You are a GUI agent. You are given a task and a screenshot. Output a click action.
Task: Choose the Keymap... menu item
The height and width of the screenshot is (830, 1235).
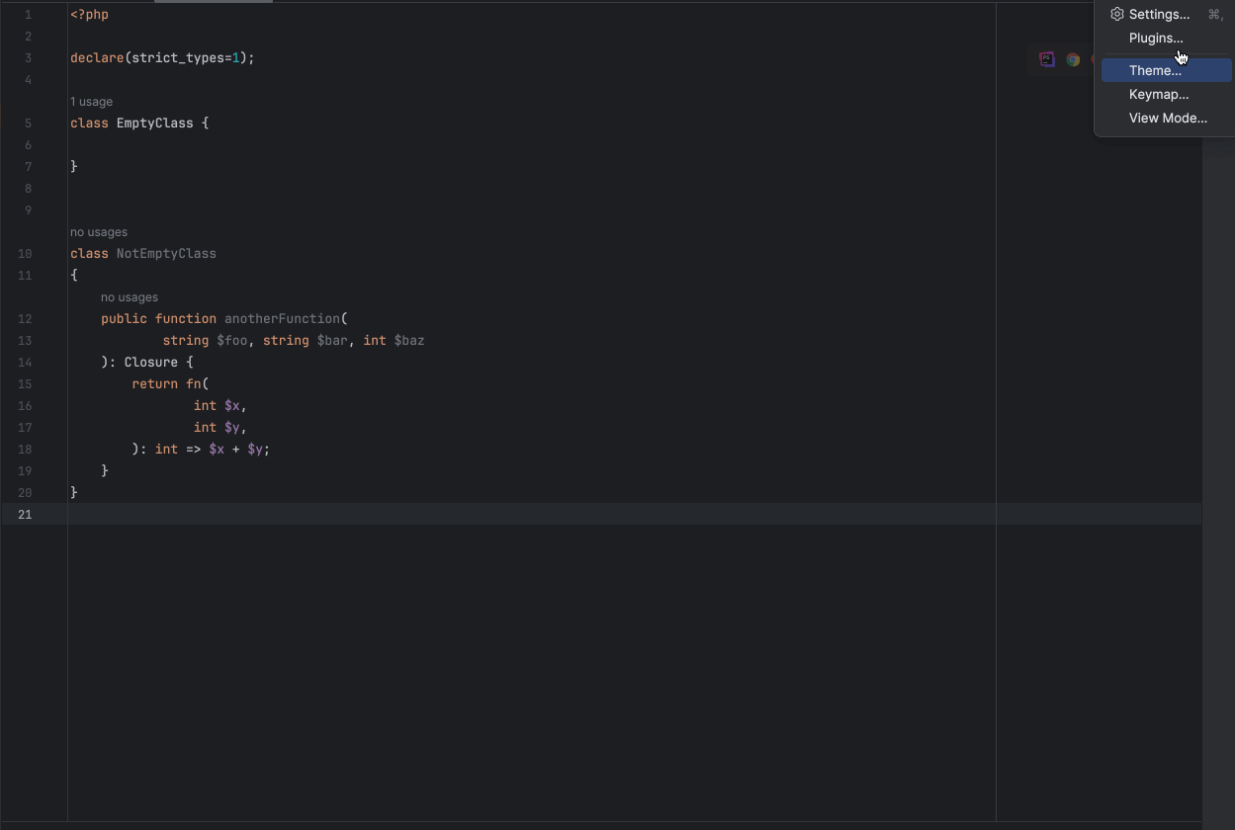coord(1158,95)
